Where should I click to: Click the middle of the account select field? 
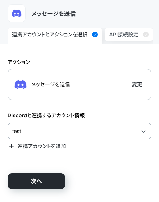click(x=79, y=131)
